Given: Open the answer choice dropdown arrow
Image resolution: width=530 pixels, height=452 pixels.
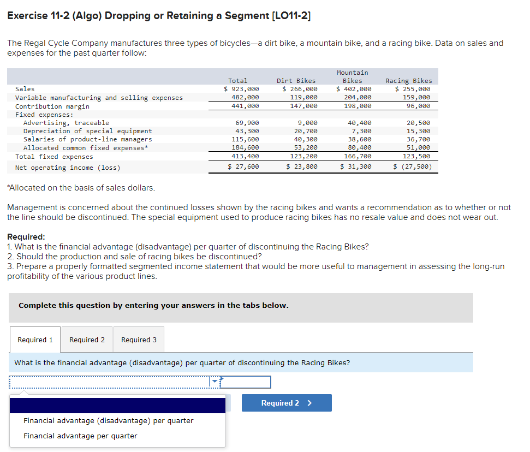Looking at the screenshot, I should click(x=215, y=382).
